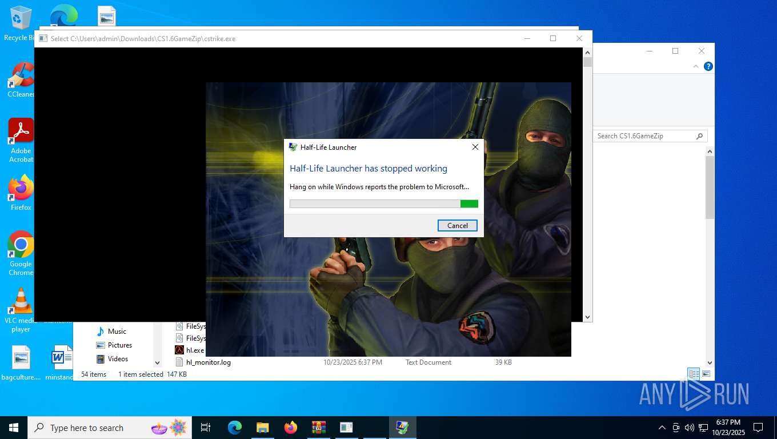777x439 pixels.
Task: Open Microsoft Edge desktop shortcut
Action: click(63, 15)
